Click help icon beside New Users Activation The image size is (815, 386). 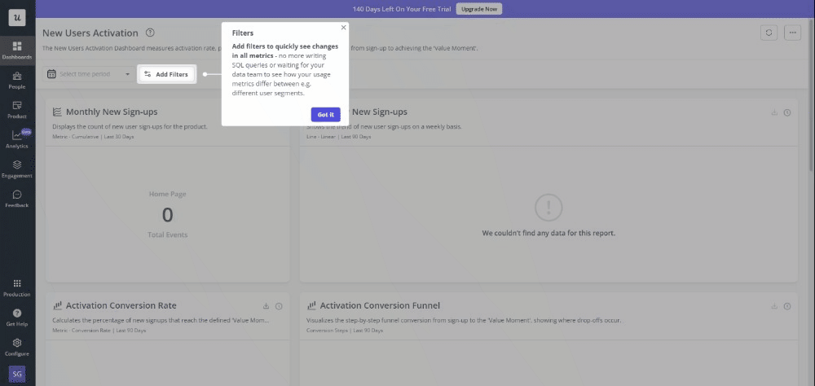click(150, 33)
